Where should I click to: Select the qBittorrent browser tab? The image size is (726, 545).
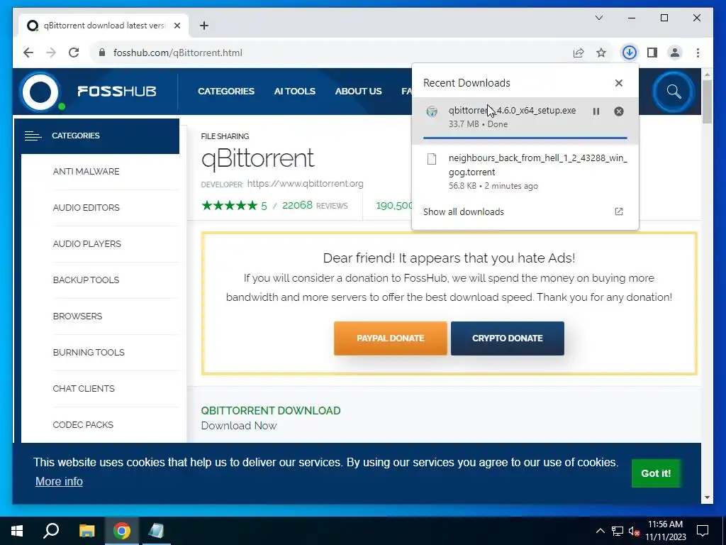104,26
